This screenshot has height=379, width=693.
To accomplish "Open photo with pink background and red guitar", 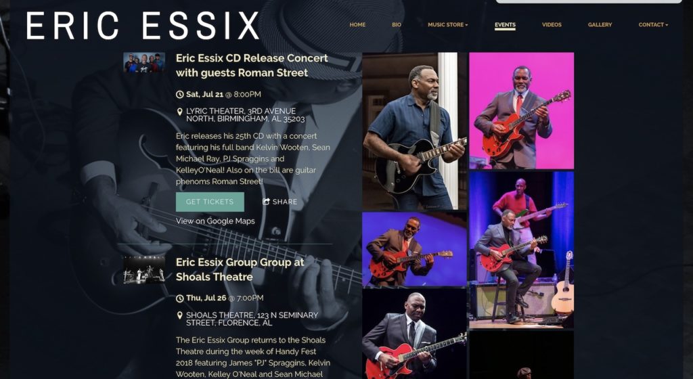I will tap(522, 110).
